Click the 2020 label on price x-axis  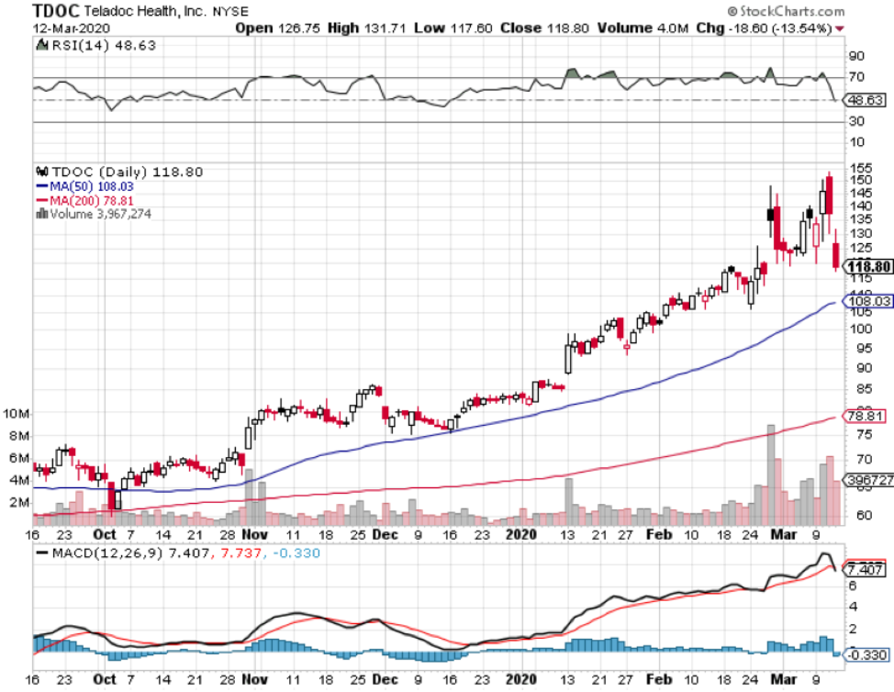click(521, 535)
